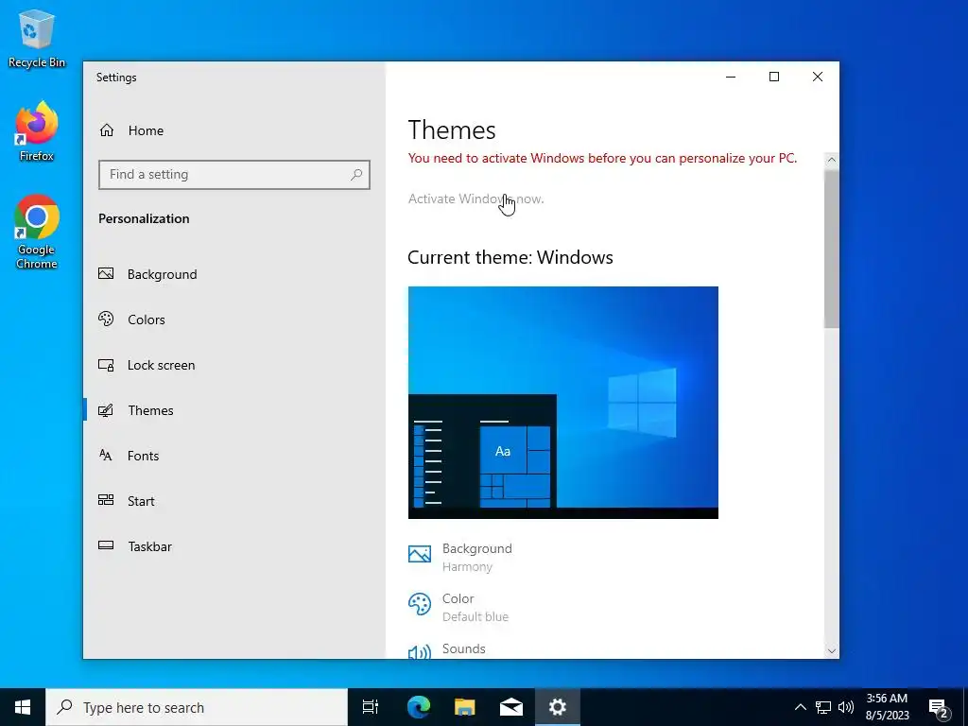Open Task View from the taskbar
This screenshot has height=726, width=968.
[370, 707]
